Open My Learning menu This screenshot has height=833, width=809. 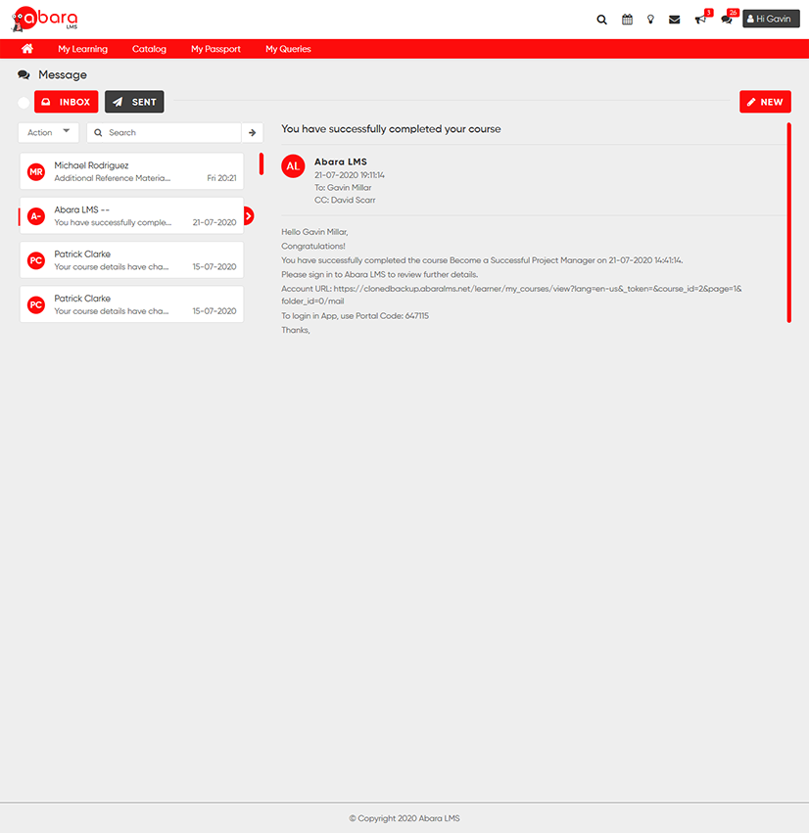click(x=83, y=49)
